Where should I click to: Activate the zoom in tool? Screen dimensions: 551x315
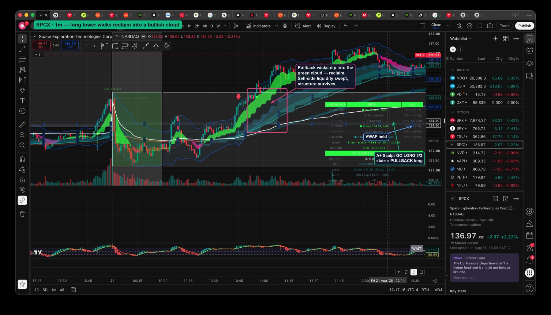pyautogui.click(x=22, y=135)
